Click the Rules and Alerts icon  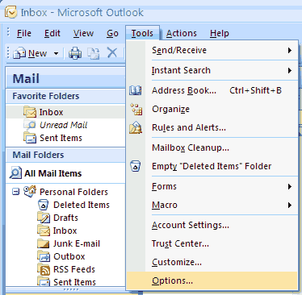point(136,127)
